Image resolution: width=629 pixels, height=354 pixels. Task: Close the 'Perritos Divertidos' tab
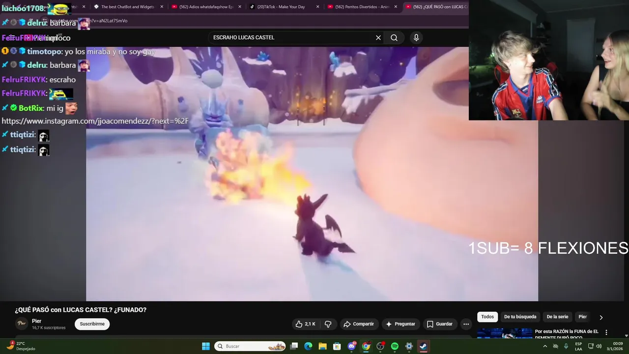pyautogui.click(x=396, y=7)
